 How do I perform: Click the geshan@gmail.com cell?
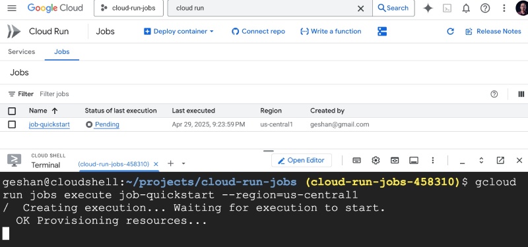340,124
